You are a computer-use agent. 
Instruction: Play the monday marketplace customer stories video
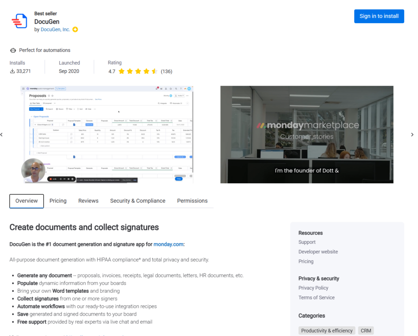tap(307, 134)
